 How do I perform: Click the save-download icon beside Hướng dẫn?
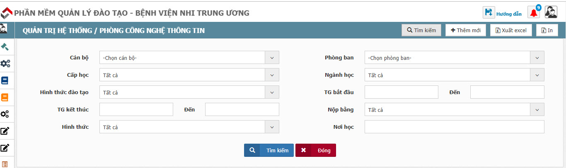(489, 13)
